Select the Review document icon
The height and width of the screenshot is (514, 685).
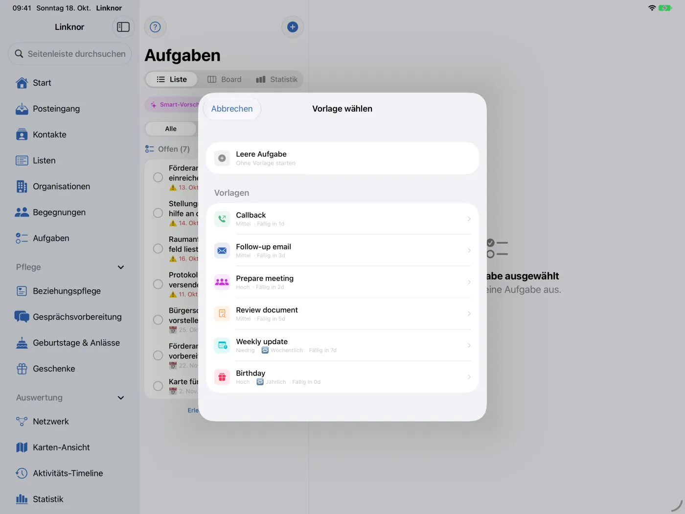coord(222,314)
